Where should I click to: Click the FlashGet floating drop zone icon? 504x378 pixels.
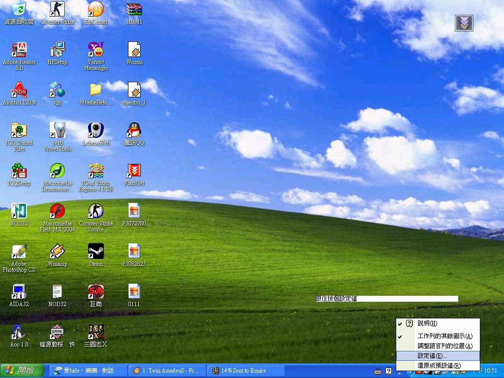pyautogui.click(x=464, y=23)
